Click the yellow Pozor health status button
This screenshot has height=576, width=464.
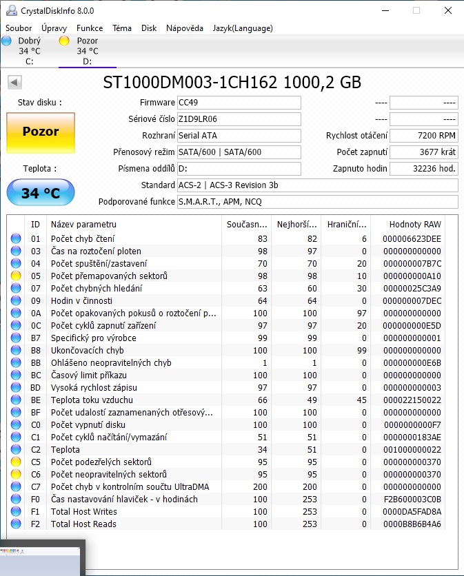click(x=41, y=132)
